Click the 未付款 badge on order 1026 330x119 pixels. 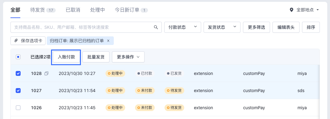pos(145,108)
